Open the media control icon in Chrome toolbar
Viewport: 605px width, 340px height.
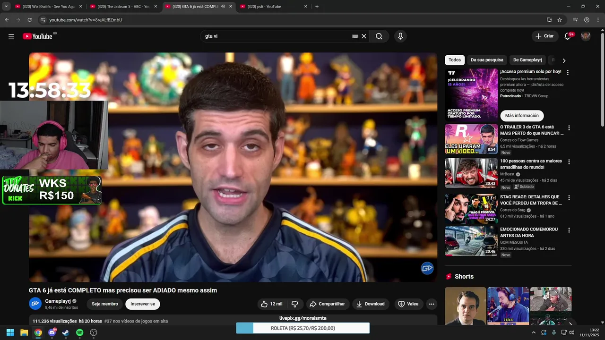[x=575, y=20]
